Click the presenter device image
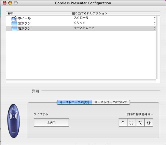Image resolution: width=166 pixels, height=145 pixels. pos(13,121)
